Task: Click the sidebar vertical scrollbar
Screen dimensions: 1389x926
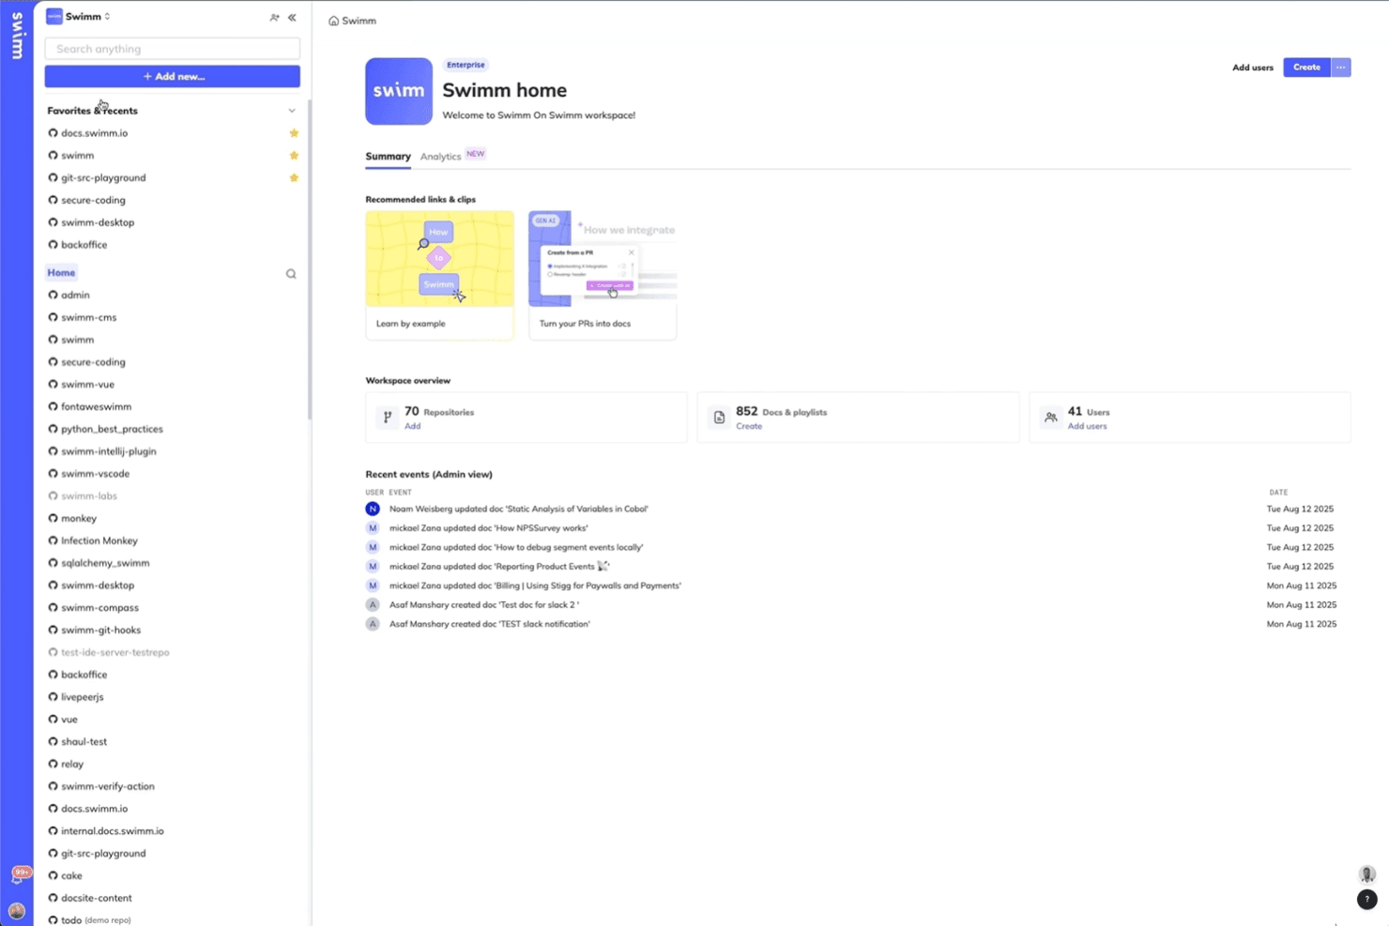Action: click(x=309, y=261)
